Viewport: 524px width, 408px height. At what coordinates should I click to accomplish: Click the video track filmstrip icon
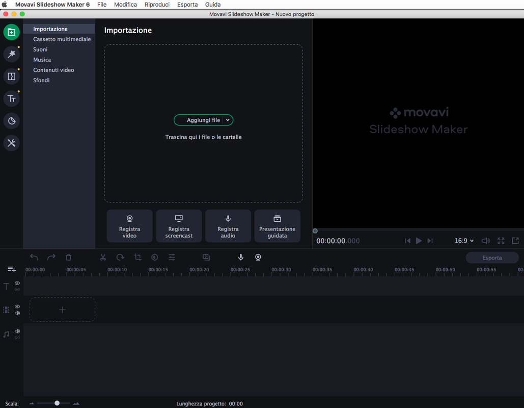pos(6,310)
